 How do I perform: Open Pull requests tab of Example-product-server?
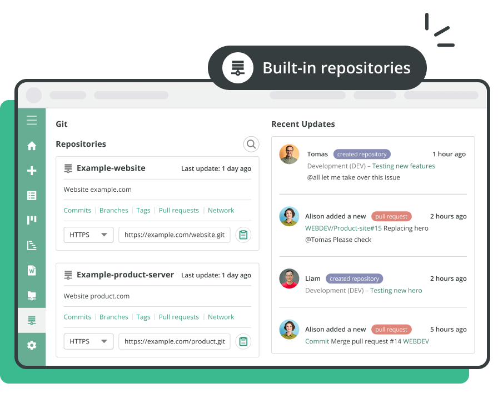(x=178, y=317)
